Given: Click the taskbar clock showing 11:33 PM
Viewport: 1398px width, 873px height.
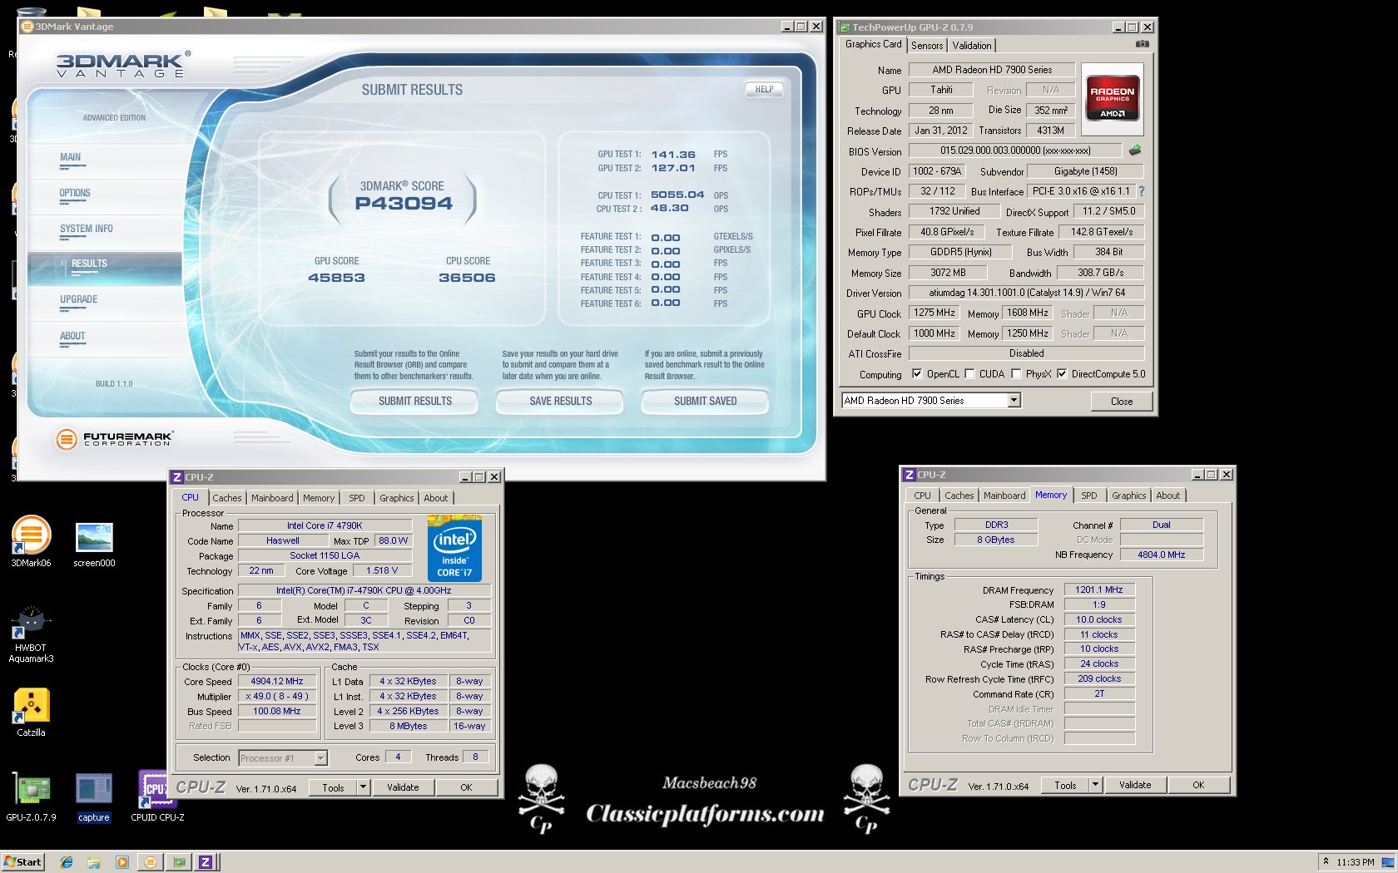Looking at the screenshot, I should (1355, 862).
